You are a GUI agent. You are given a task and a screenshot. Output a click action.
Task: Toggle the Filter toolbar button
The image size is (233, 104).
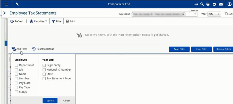pos(56,21)
